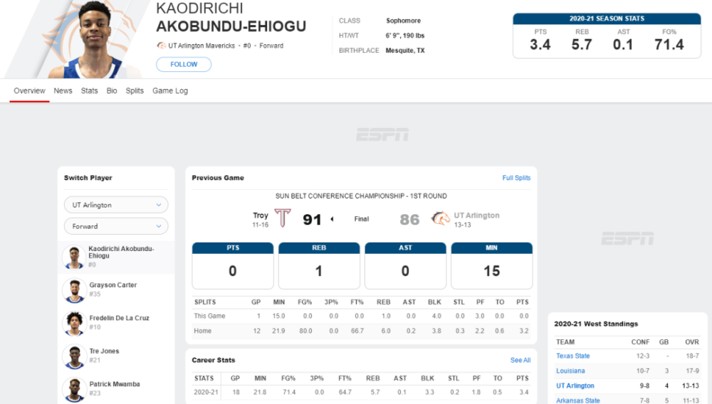
Task: Open the Full Splits link
Action: (x=516, y=178)
